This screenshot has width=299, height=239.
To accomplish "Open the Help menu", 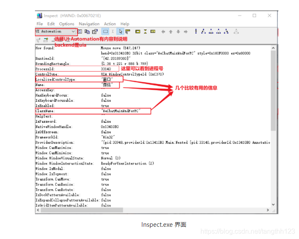I will point(125,24).
